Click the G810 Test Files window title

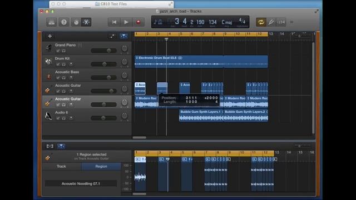[x=113, y=4]
